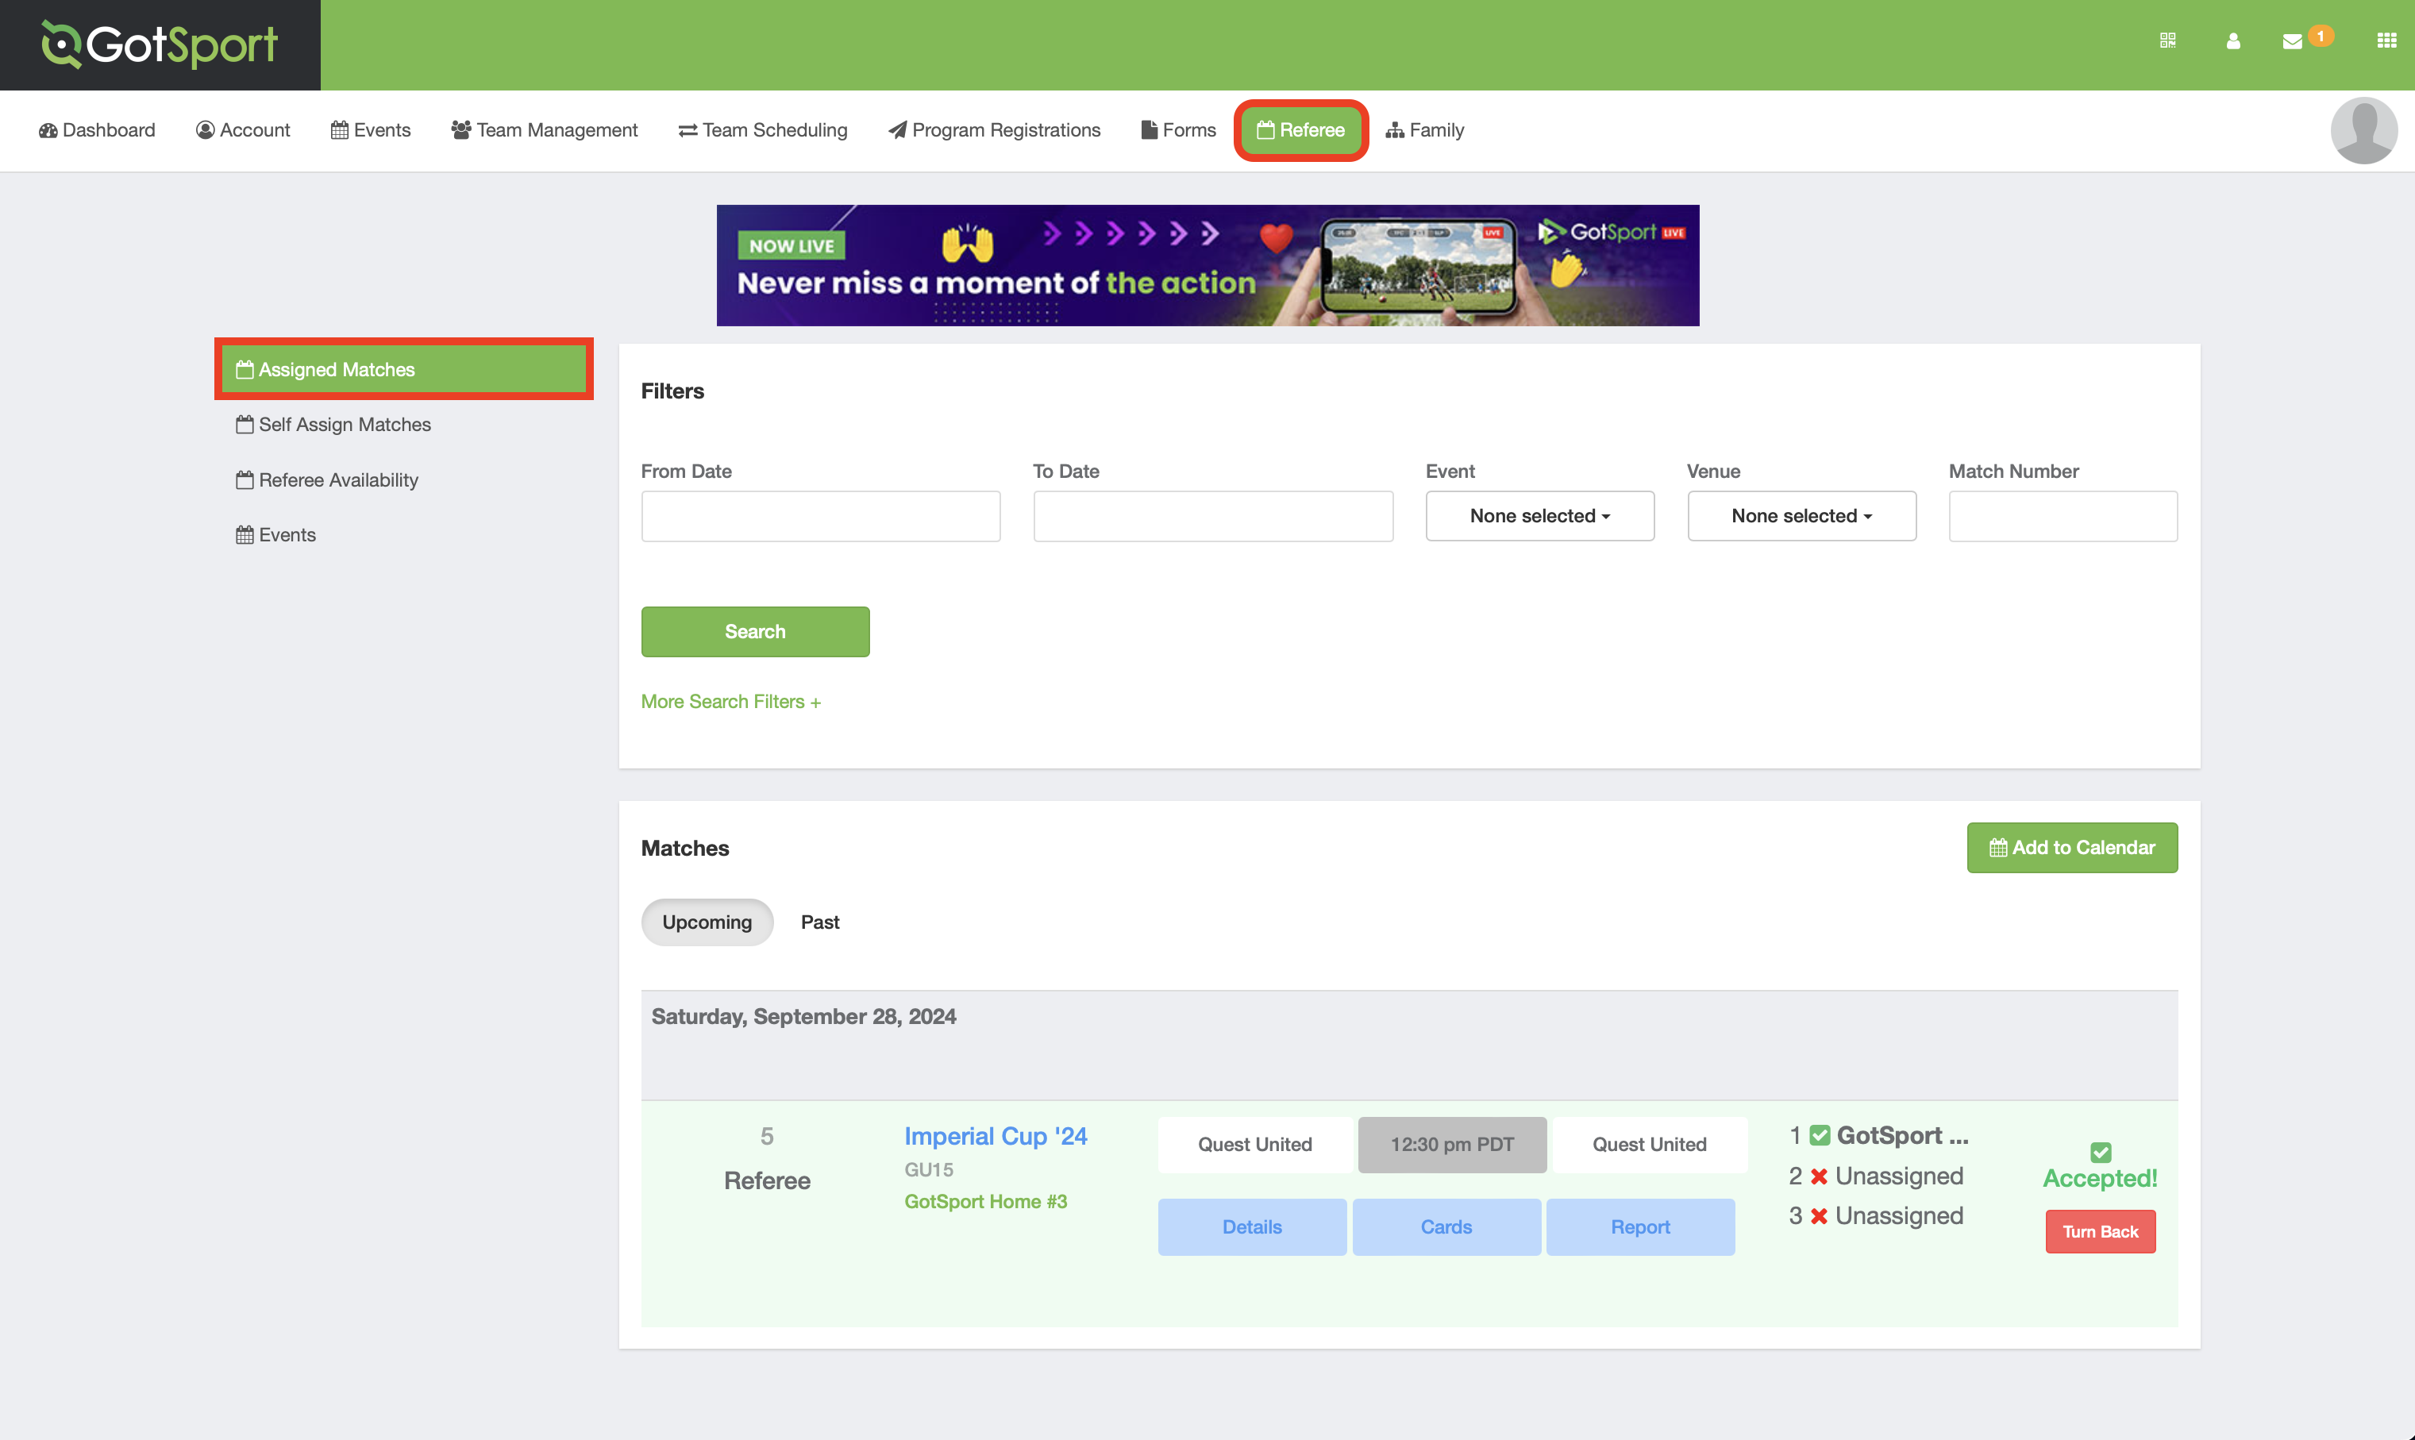Image resolution: width=2415 pixels, height=1440 pixels.
Task: Open Referee Availability
Action: [x=327, y=479]
